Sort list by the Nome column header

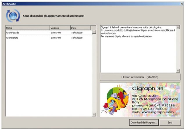28,28
